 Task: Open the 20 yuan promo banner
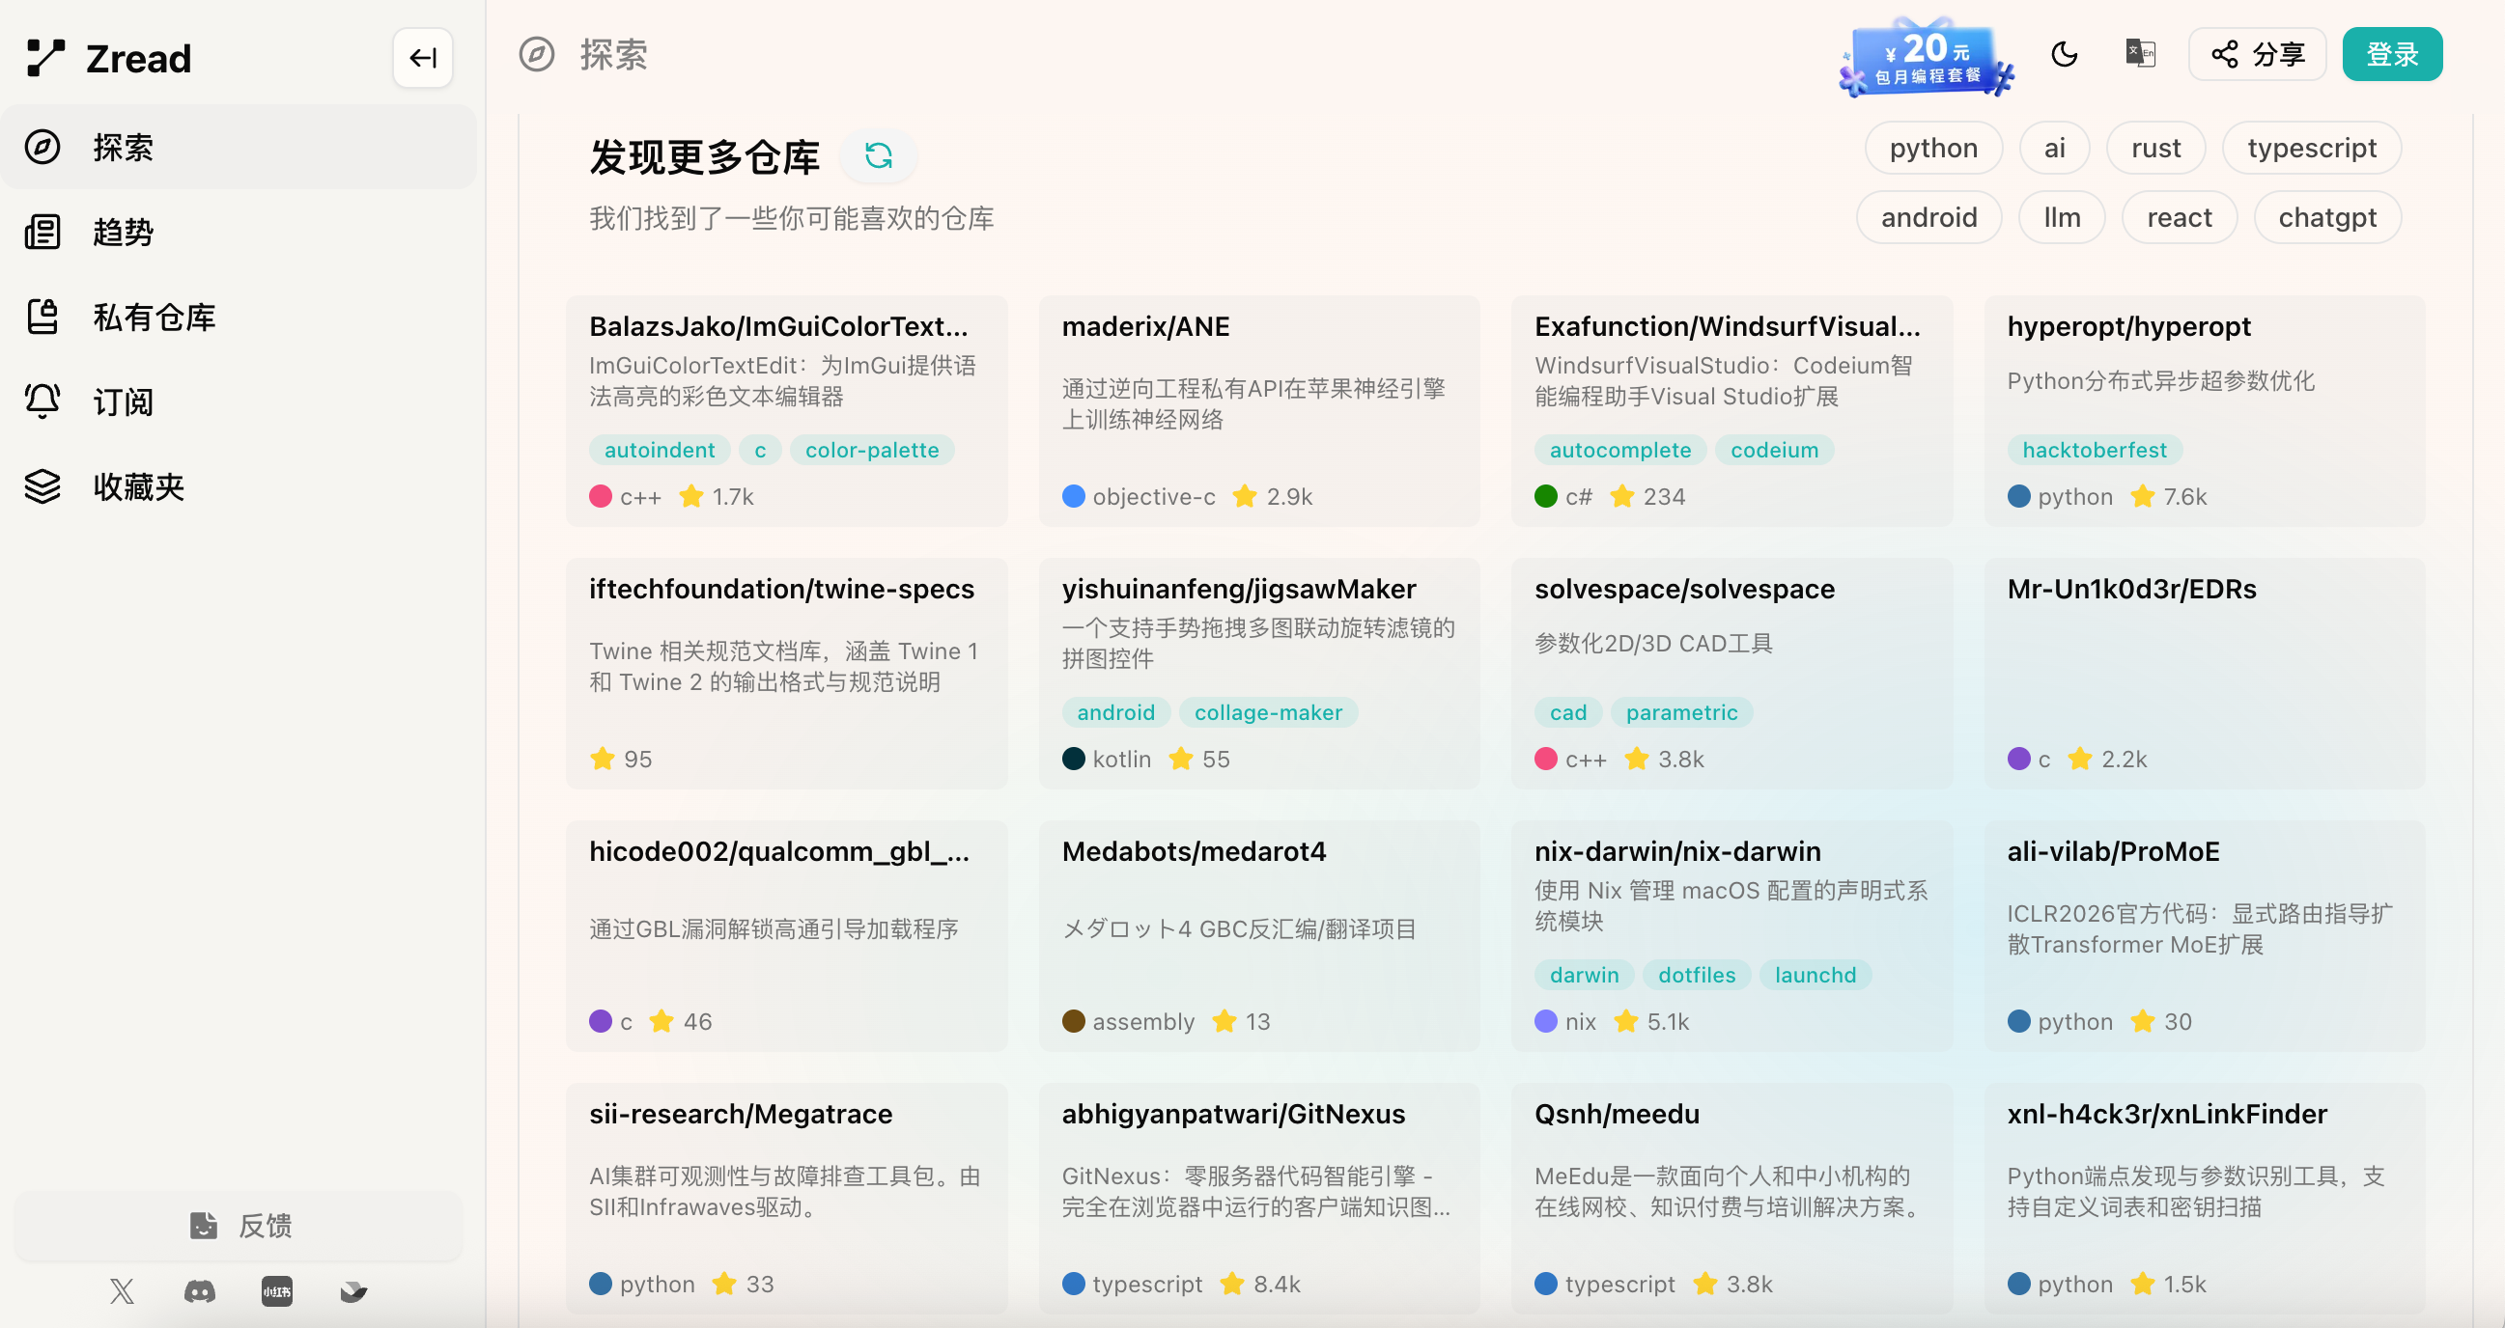(x=1926, y=58)
